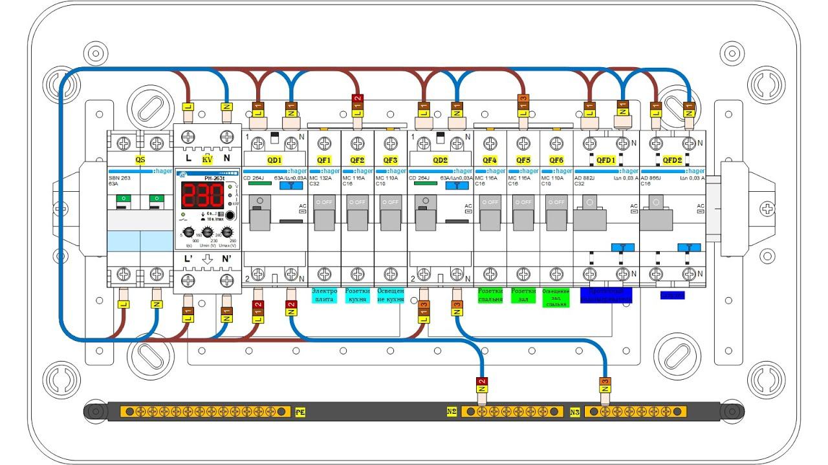Click the yellow QD2 label
Viewport: 828px width, 465px height.
pyautogui.click(x=440, y=160)
